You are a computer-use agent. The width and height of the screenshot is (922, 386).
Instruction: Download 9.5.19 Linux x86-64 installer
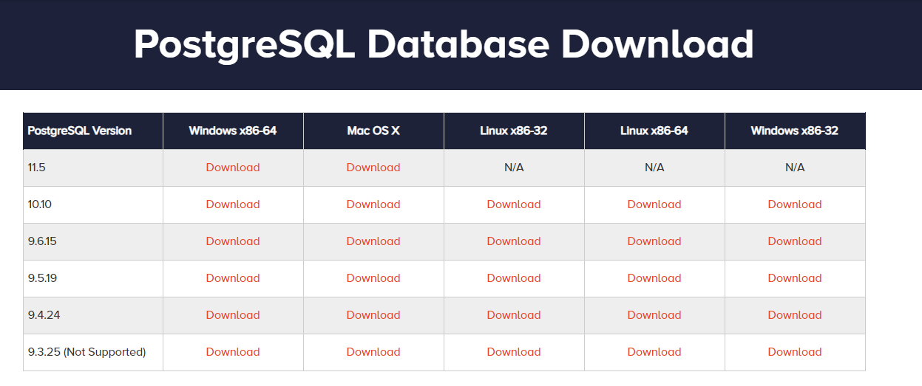(654, 278)
